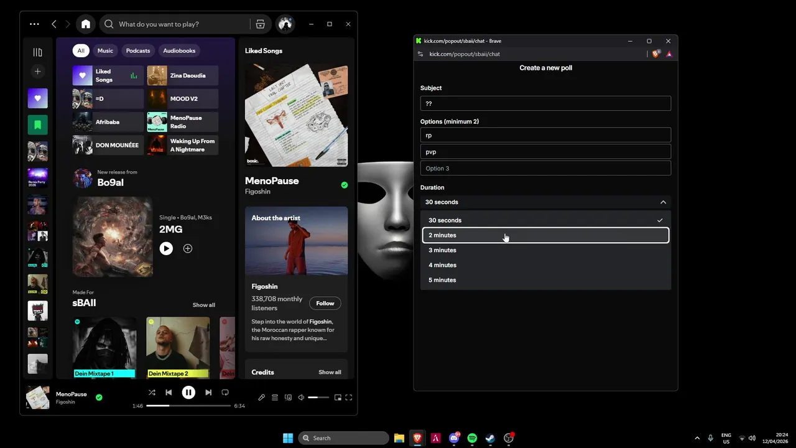Screen dimensions: 796x448
Task: Select the Audiobooks filter chip
Action: 179,50
